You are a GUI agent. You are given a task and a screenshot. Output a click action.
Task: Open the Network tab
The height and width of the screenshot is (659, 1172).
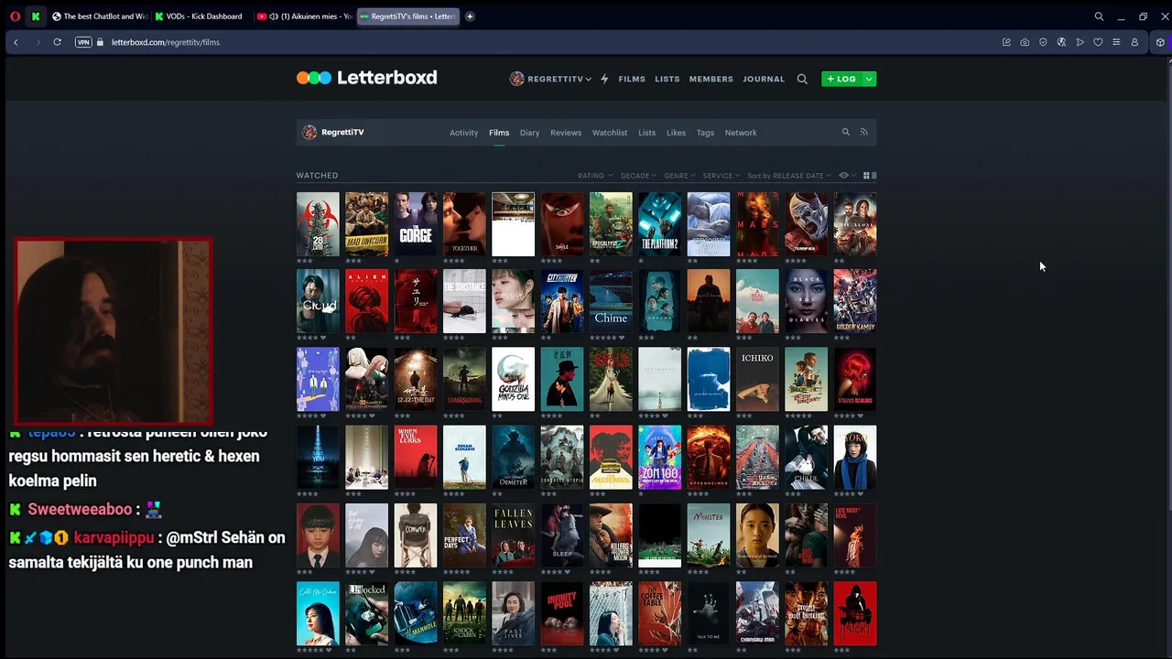(x=741, y=133)
